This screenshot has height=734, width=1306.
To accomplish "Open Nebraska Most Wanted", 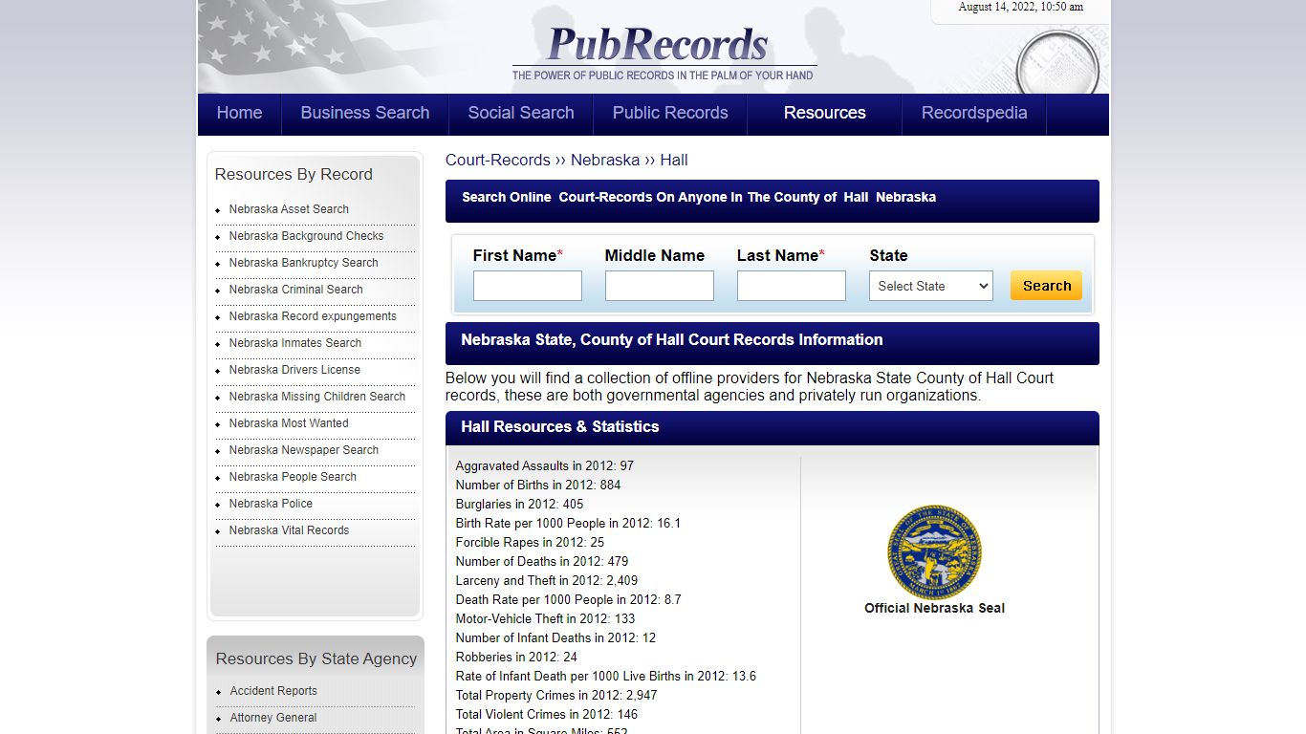I will pyautogui.click(x=289, y=423).
